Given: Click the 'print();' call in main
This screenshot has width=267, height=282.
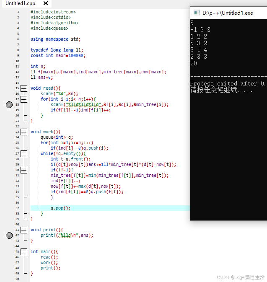Looking at the screenshot, I should (x=50, y=268).
